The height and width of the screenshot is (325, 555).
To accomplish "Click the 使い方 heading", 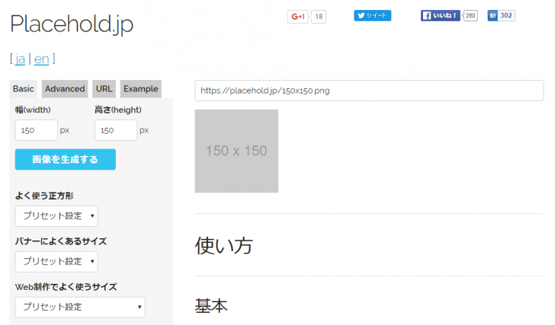I will [223, 246].
